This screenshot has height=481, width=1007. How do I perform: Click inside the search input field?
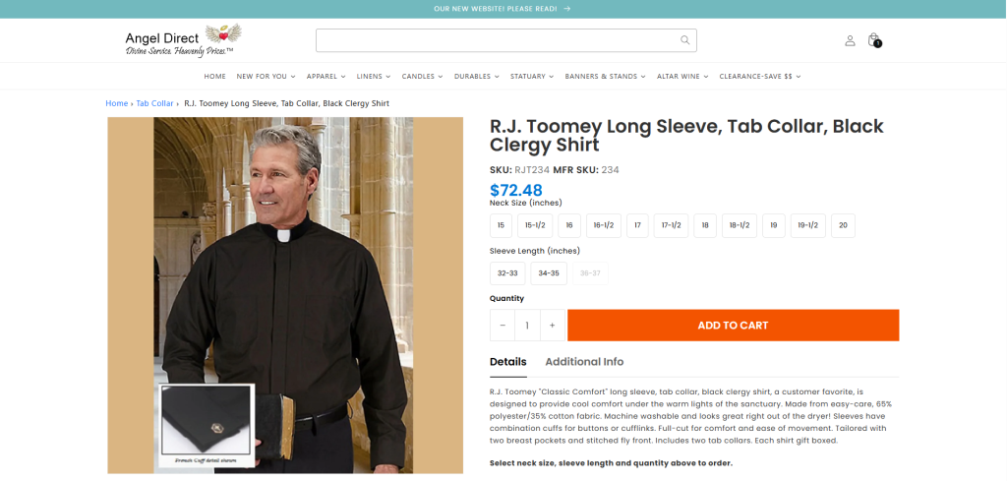(497, 40)
